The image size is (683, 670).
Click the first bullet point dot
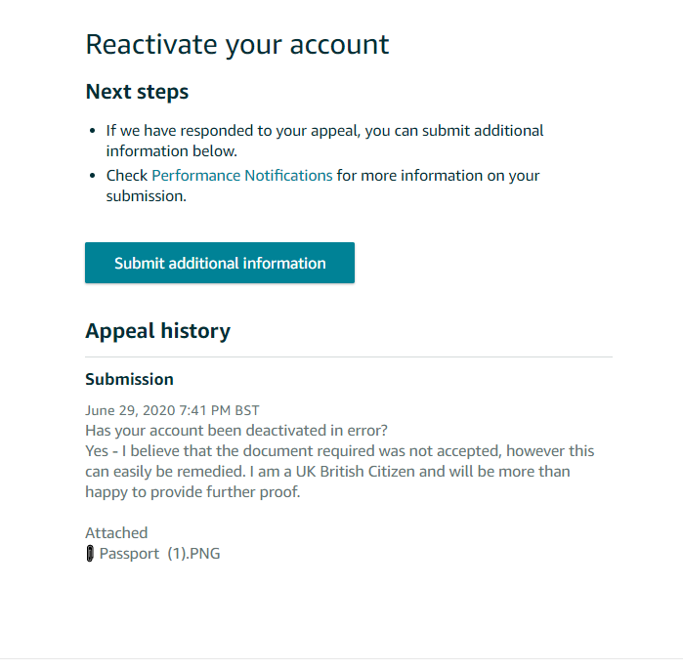(x=93, y=131)
